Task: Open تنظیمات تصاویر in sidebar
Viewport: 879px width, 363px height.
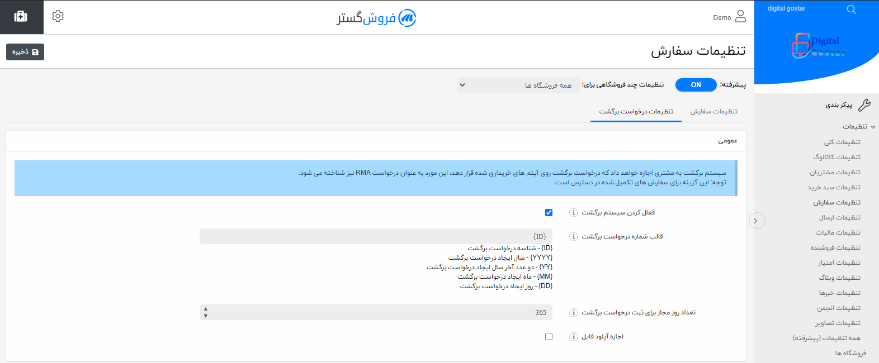Action: [838, 323]
